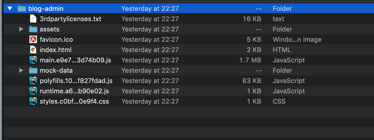Image resolution: width=374 pixels, height=140 pixels.
Task: Click the 1.7 MB size cell
Action: point(250,60)
